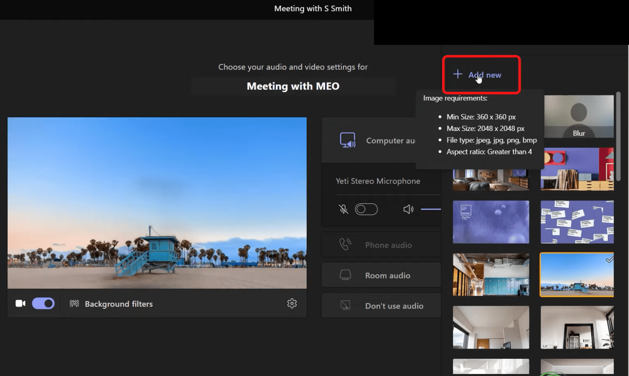Screen dimensions: 629x376
Task: Click the muted microphone icon
Action: (343, 209)
